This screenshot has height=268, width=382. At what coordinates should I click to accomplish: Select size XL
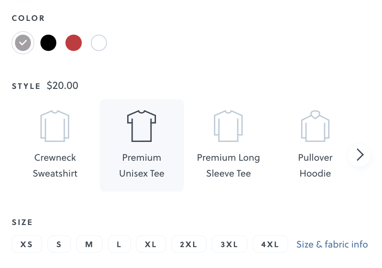(151, 244)
